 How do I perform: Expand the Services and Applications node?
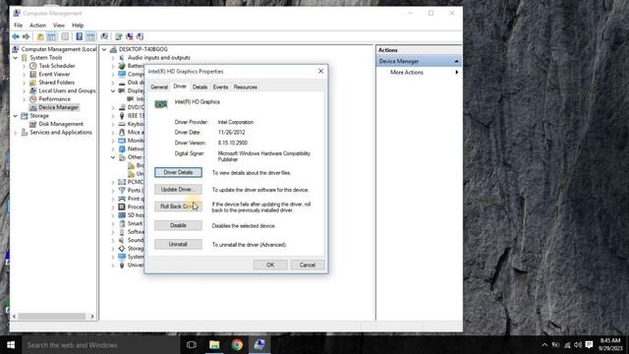(x=16, y=133)
